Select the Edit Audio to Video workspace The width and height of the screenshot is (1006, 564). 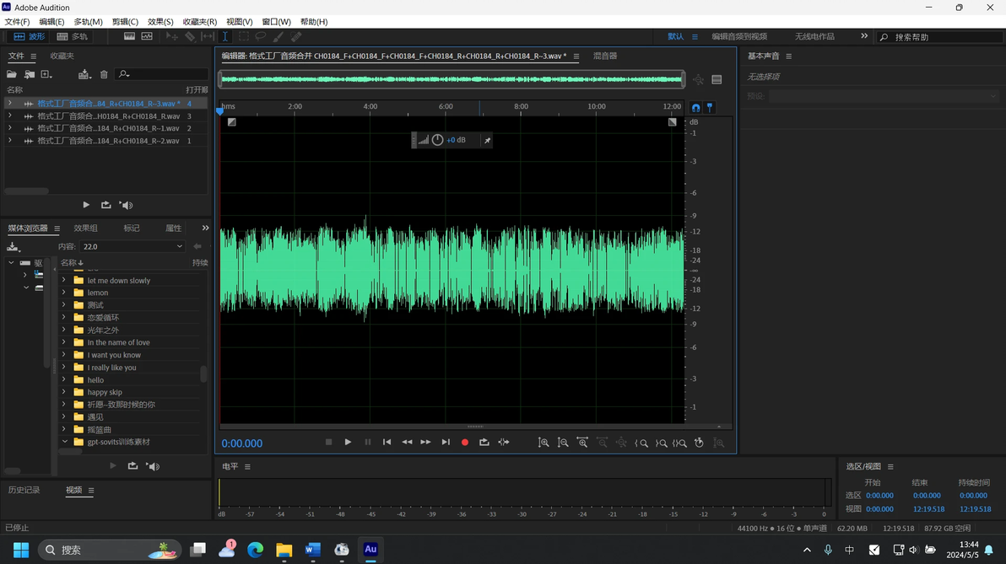point(739,36)
